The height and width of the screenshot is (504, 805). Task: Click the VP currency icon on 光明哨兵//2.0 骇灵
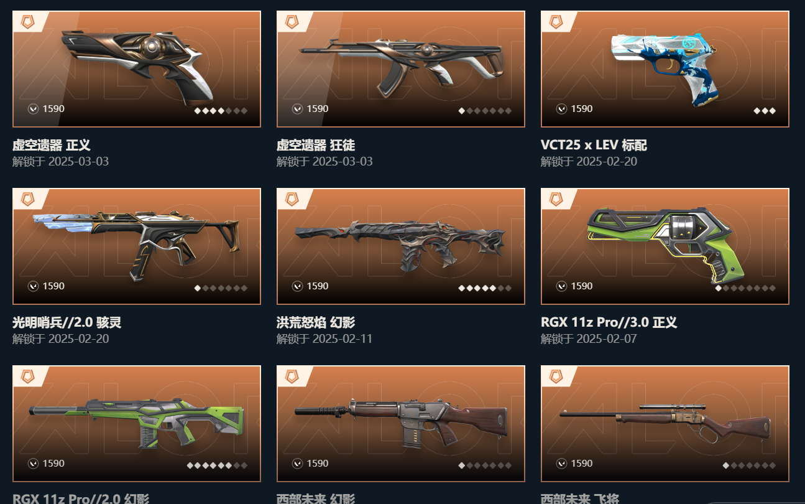pos(34,286)
